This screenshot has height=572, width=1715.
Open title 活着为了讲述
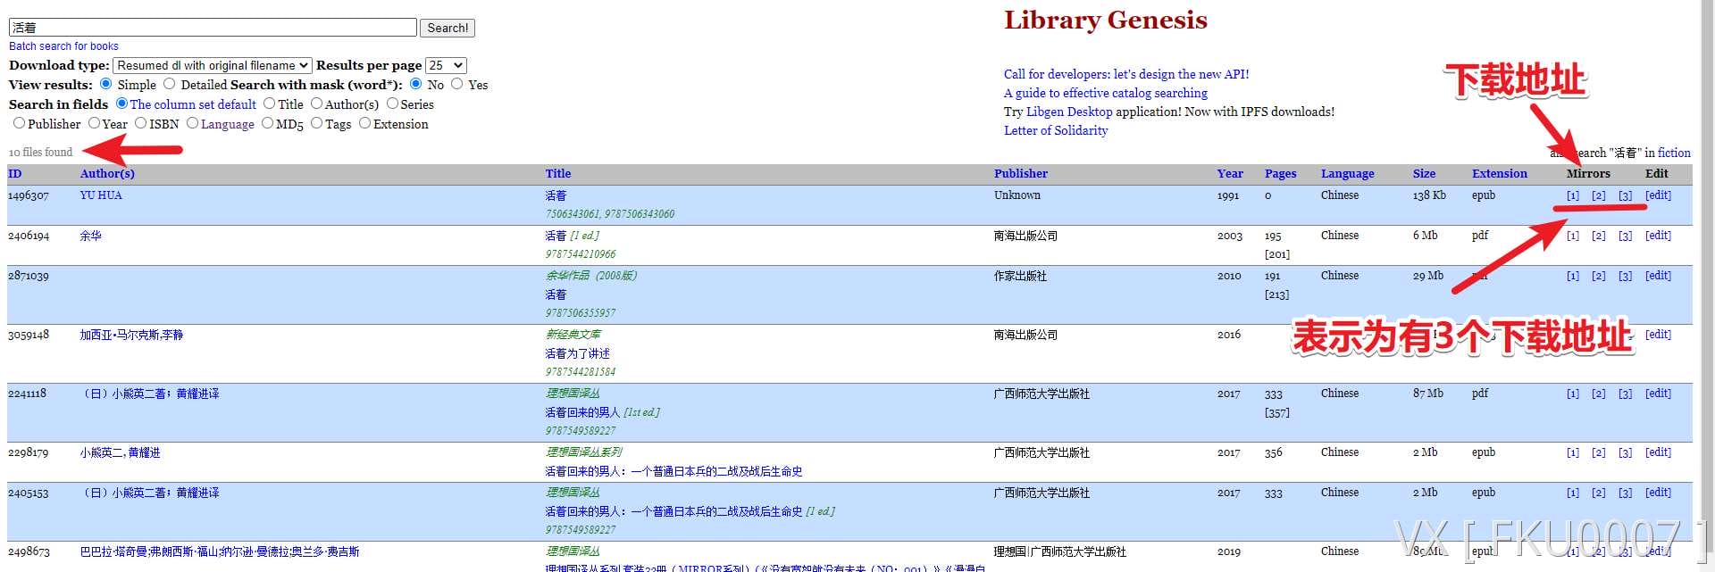(x=578, y=353)
